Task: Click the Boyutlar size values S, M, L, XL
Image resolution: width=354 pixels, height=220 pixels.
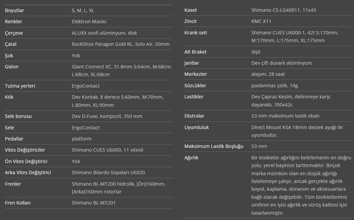Action: tap(83, 10)
